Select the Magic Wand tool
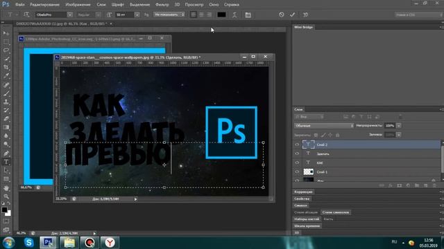 6,59
